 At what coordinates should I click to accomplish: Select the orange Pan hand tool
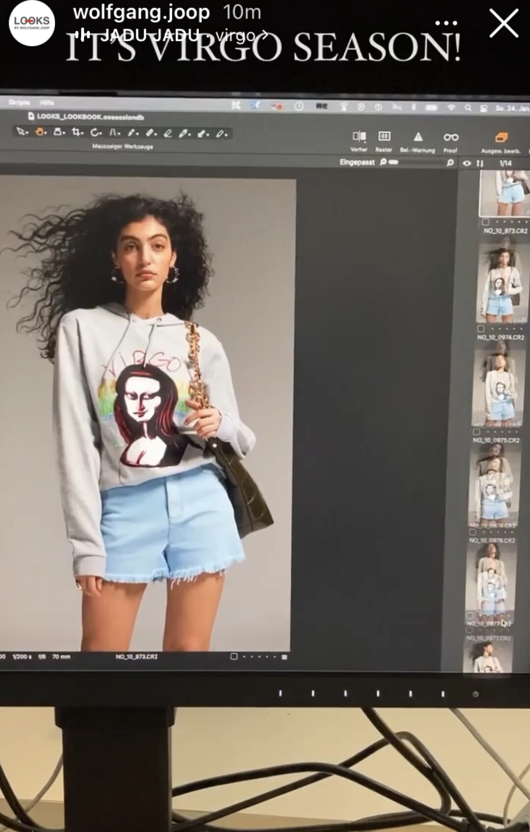(41, 132)
